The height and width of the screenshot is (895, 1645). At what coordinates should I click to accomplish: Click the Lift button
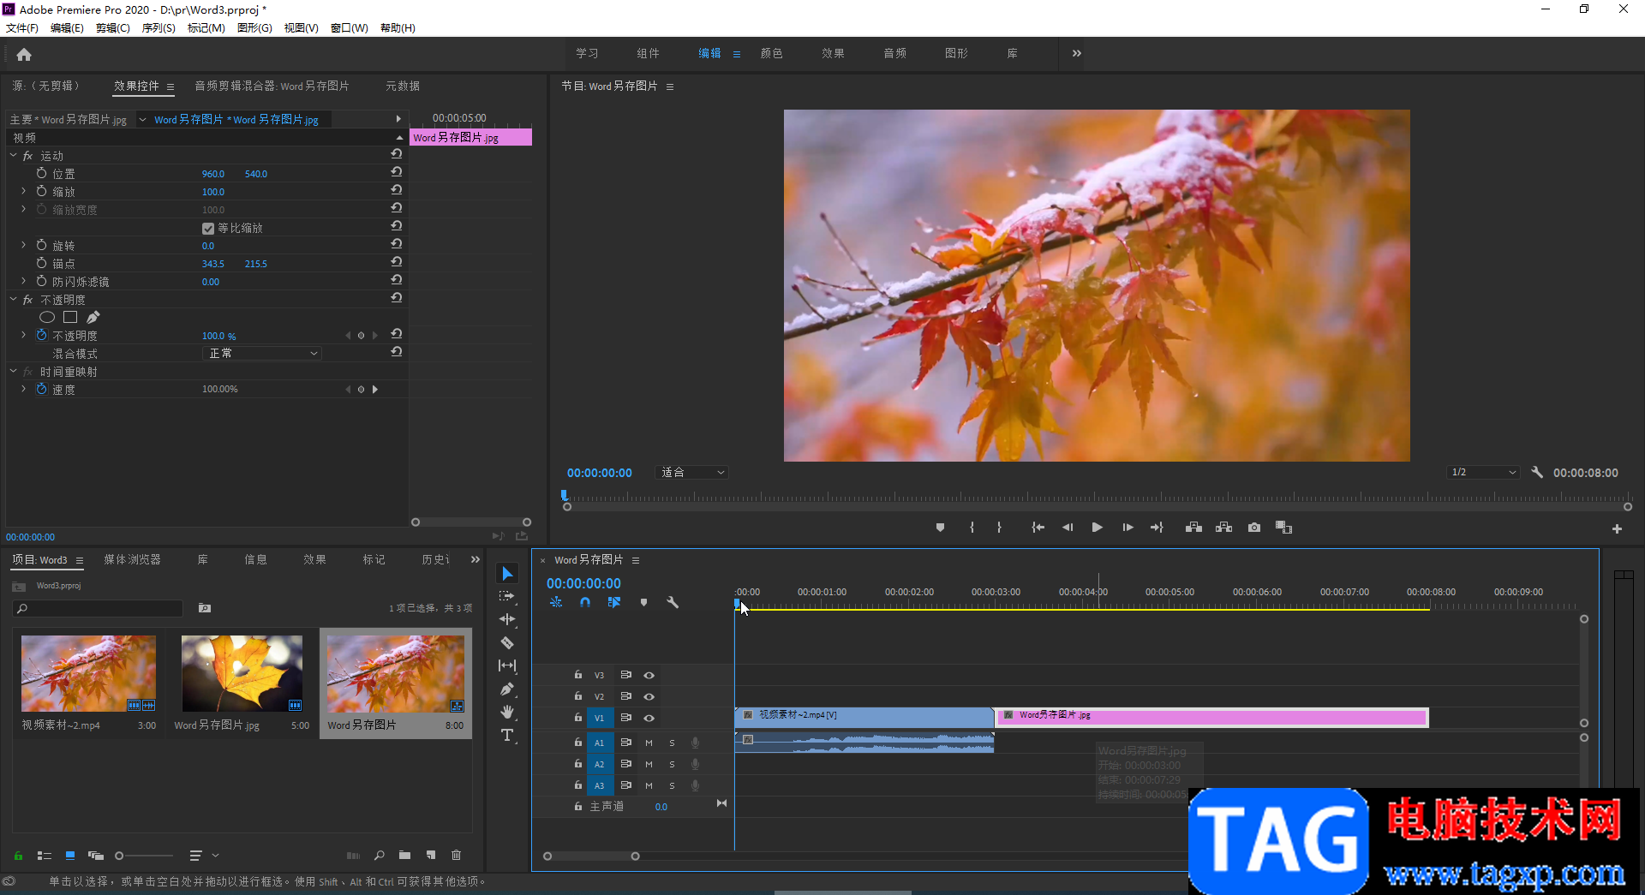[x=1193, y=528]
